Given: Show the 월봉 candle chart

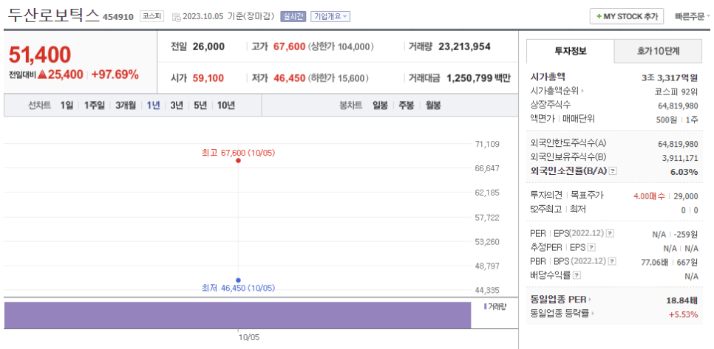Looking at the screenshot, I should click(x=433, y=106).
